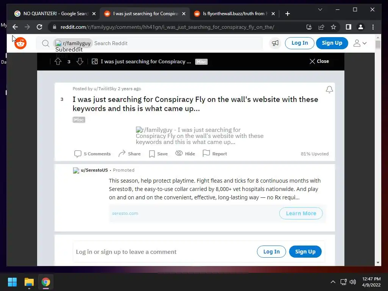The image size is (388, 291).
Task: Click the post title text
Action: 195,104
